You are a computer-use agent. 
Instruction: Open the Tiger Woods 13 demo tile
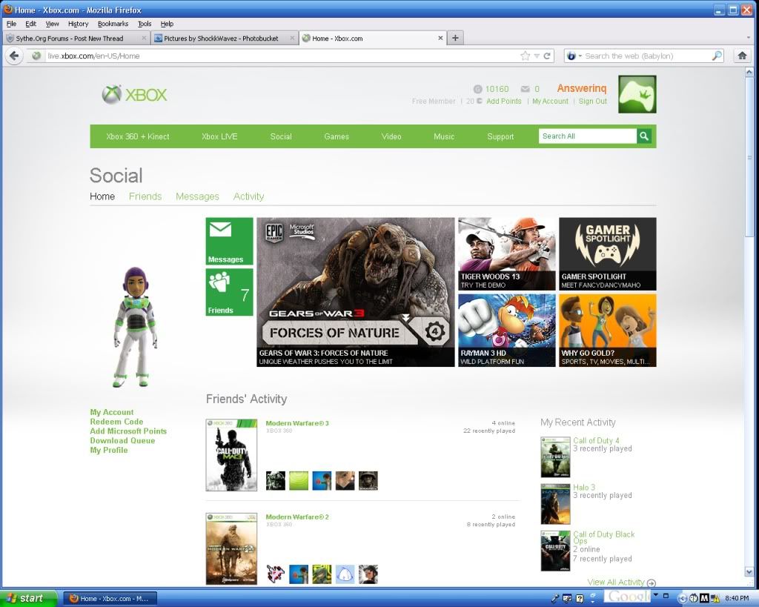tap(507, 254)
